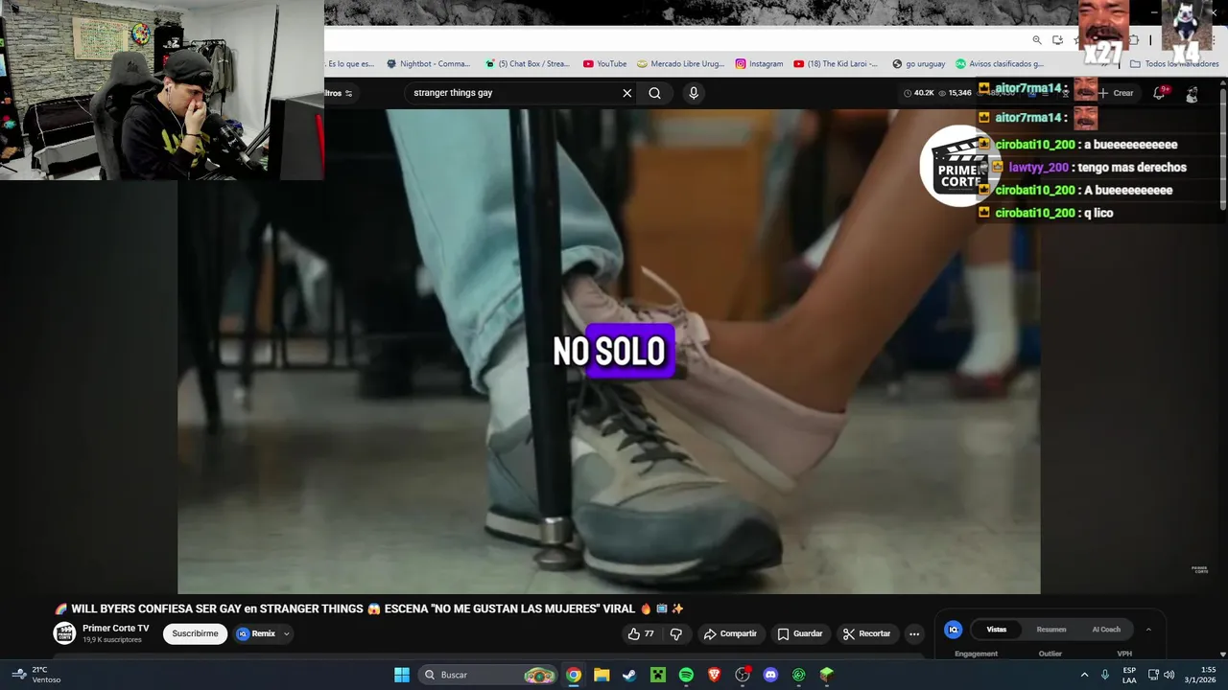
Task: Select the Vistas tab
Action: click(997, 630)
